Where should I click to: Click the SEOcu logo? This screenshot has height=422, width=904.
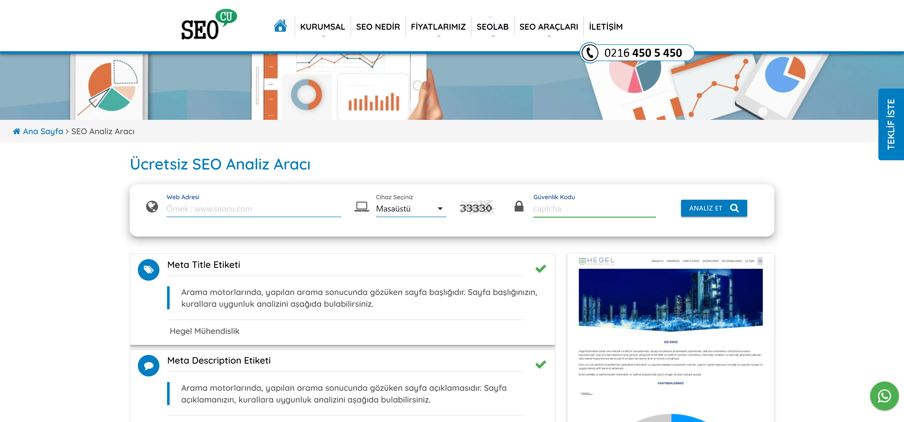pos(209,25)
